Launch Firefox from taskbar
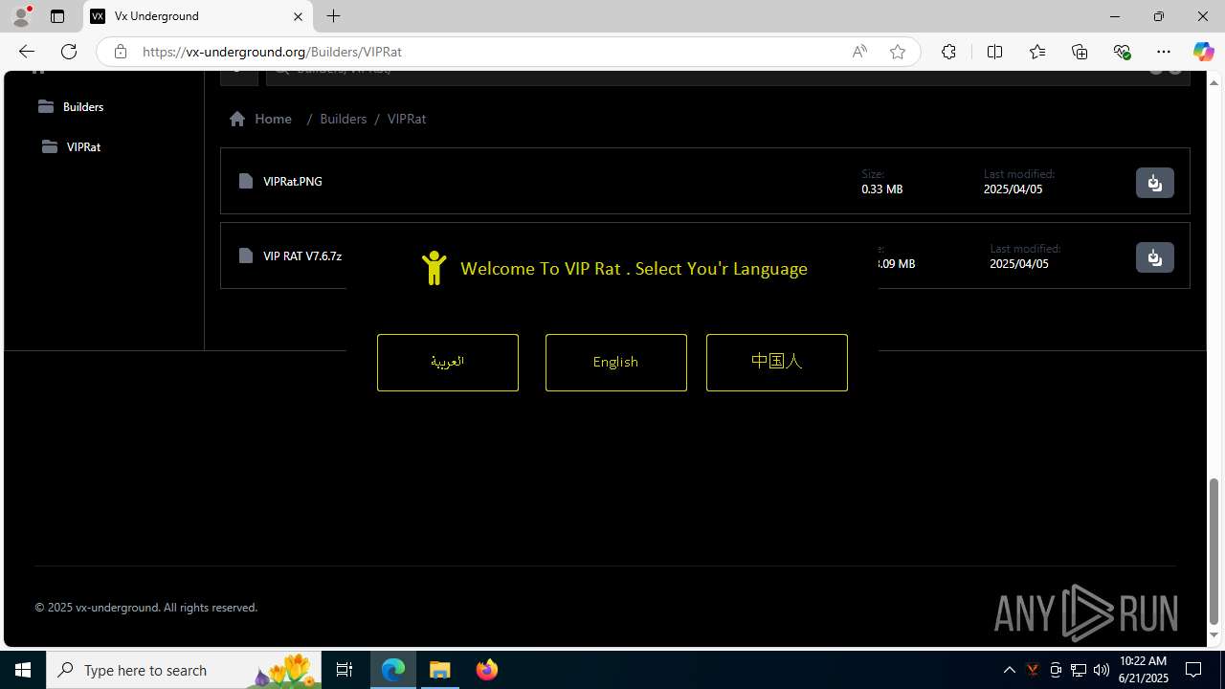Screen dimensions: 1225x689 coord(487,670)
